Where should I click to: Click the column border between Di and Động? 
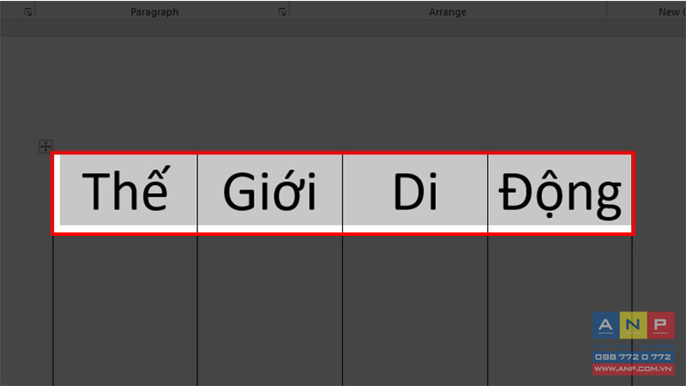tap(488, 192)
